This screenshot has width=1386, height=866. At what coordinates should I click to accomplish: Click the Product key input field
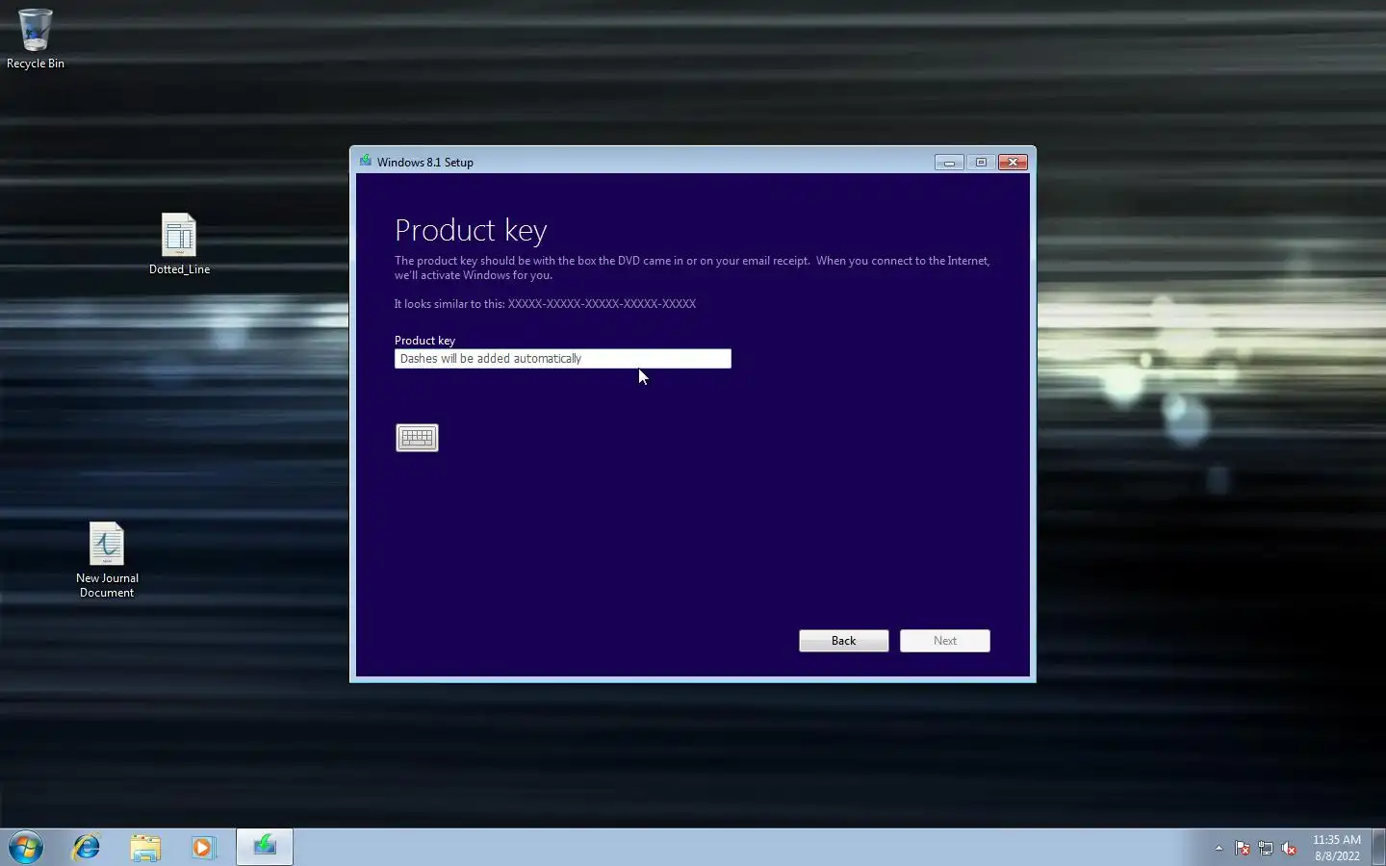coord(562,359)
